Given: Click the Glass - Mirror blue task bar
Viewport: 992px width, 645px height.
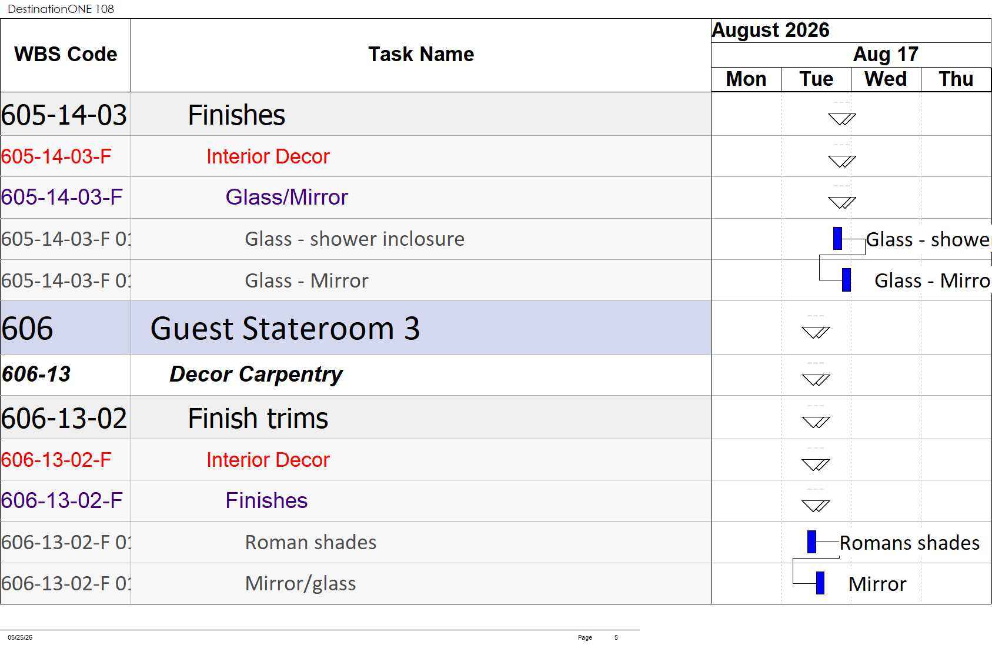Looking at the screenshot, I should 846,280.
